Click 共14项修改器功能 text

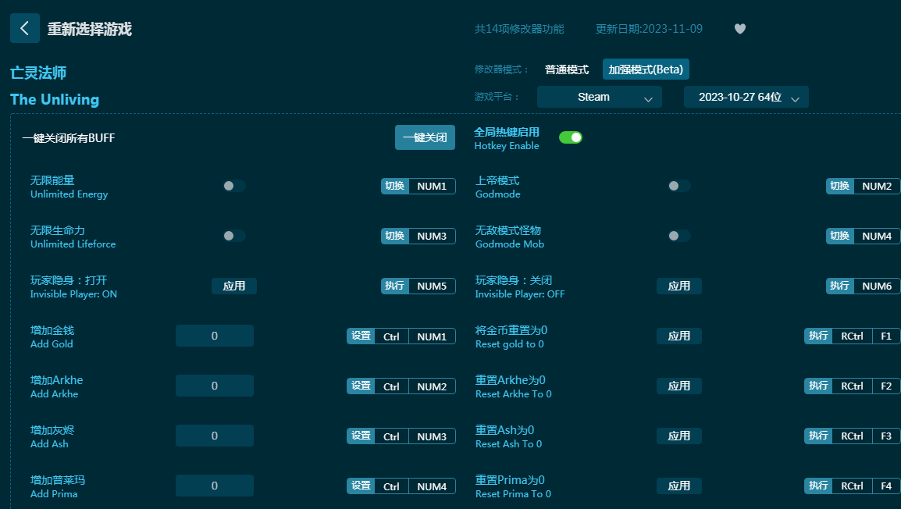pyautogui.click(x=519, y=29)
